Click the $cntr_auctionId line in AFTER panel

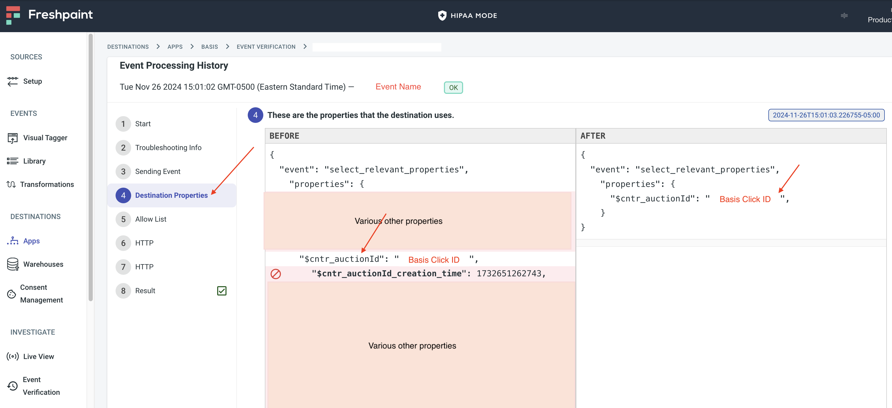[699, 199]
